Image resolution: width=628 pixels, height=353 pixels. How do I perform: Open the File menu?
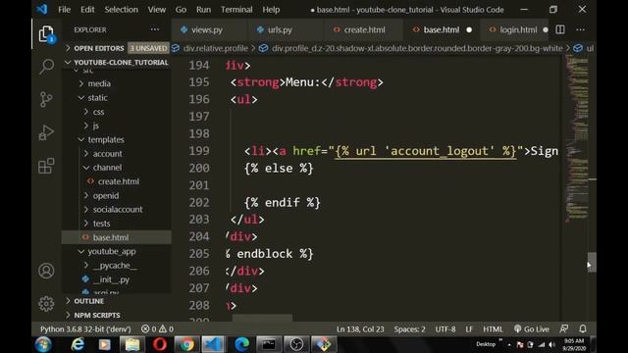point(64,9)
